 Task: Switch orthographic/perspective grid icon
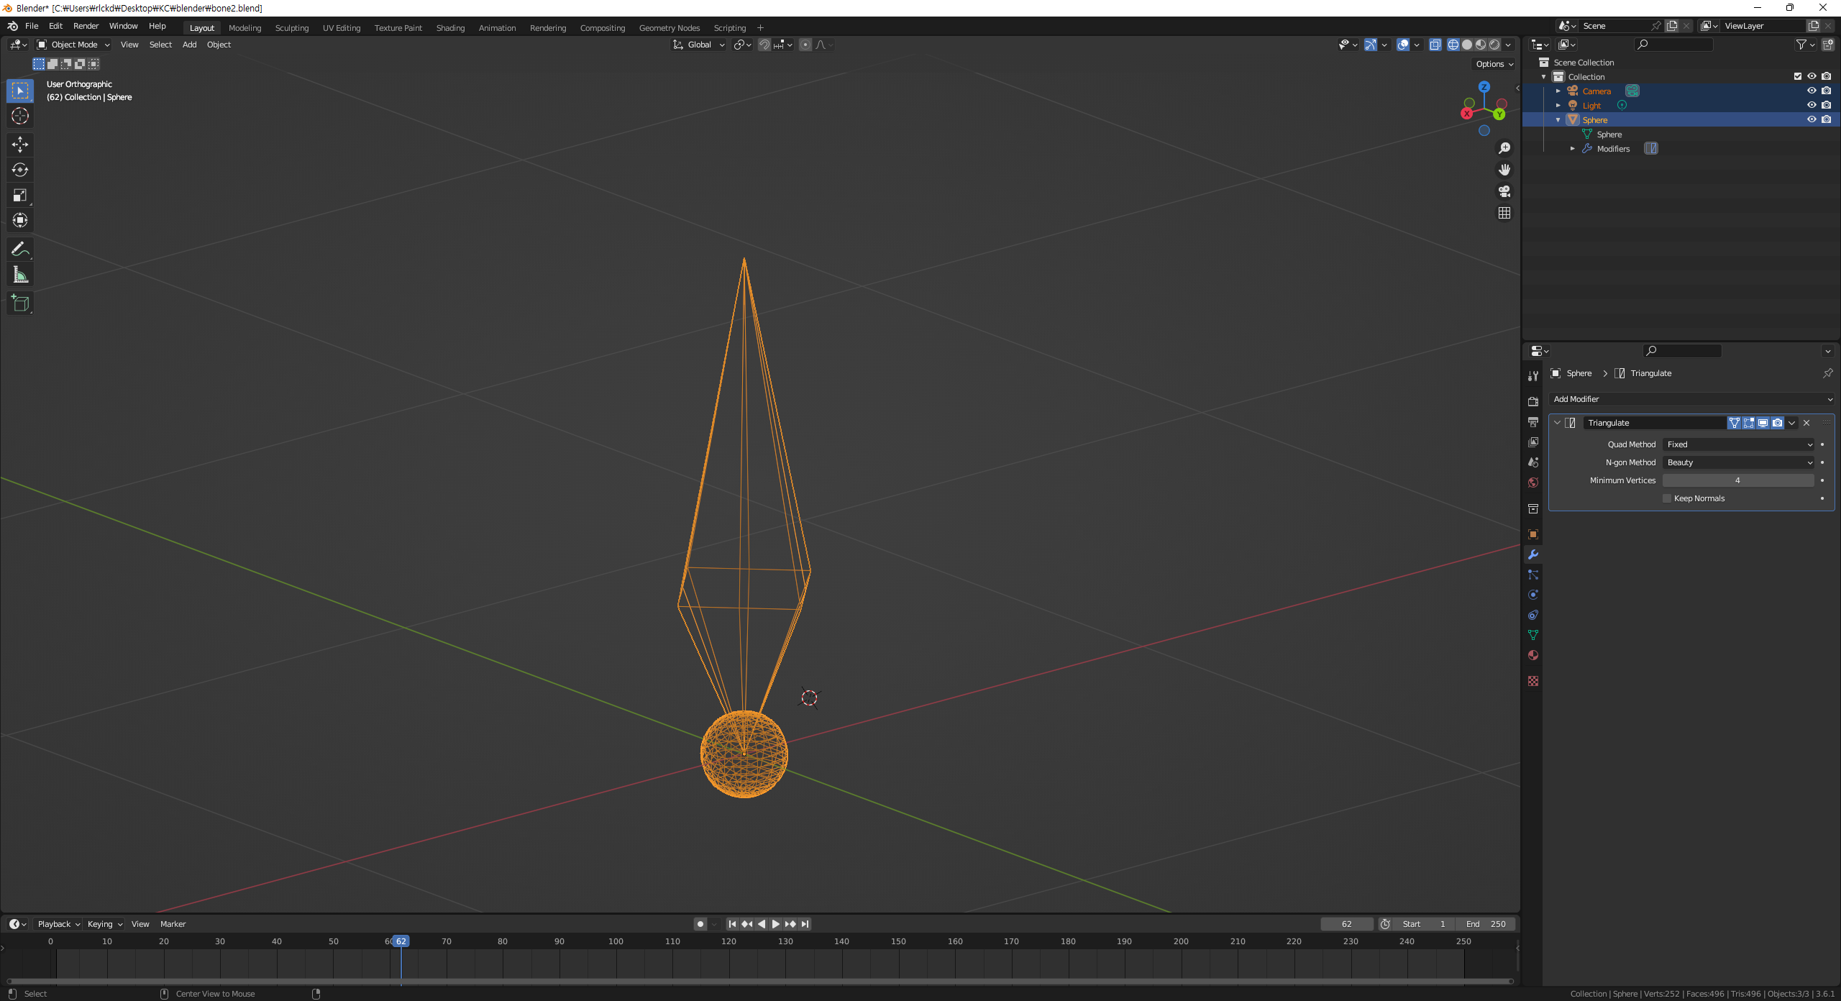pyautogui.click(x=1504, y=213)
